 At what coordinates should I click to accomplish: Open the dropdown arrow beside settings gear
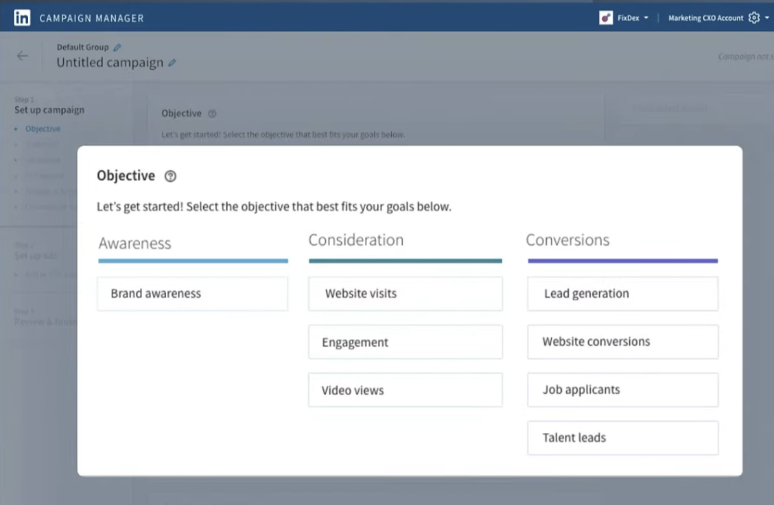(767, 18)
